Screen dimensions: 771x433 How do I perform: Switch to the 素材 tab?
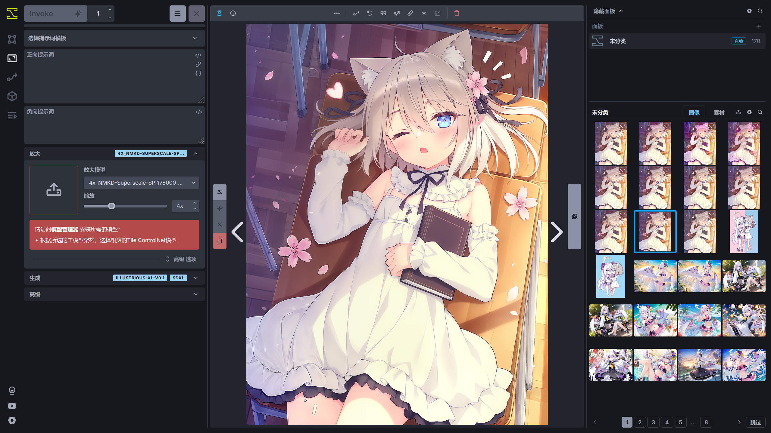click(719, 112)
